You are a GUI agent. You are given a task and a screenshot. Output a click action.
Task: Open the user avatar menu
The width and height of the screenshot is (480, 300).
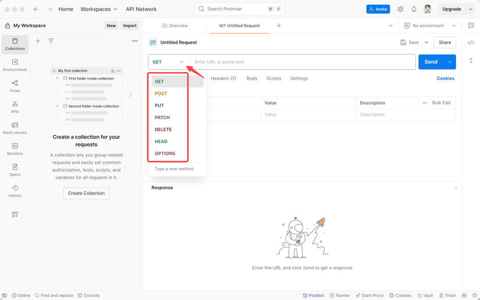pyautogui.click(x=428, y=9)
